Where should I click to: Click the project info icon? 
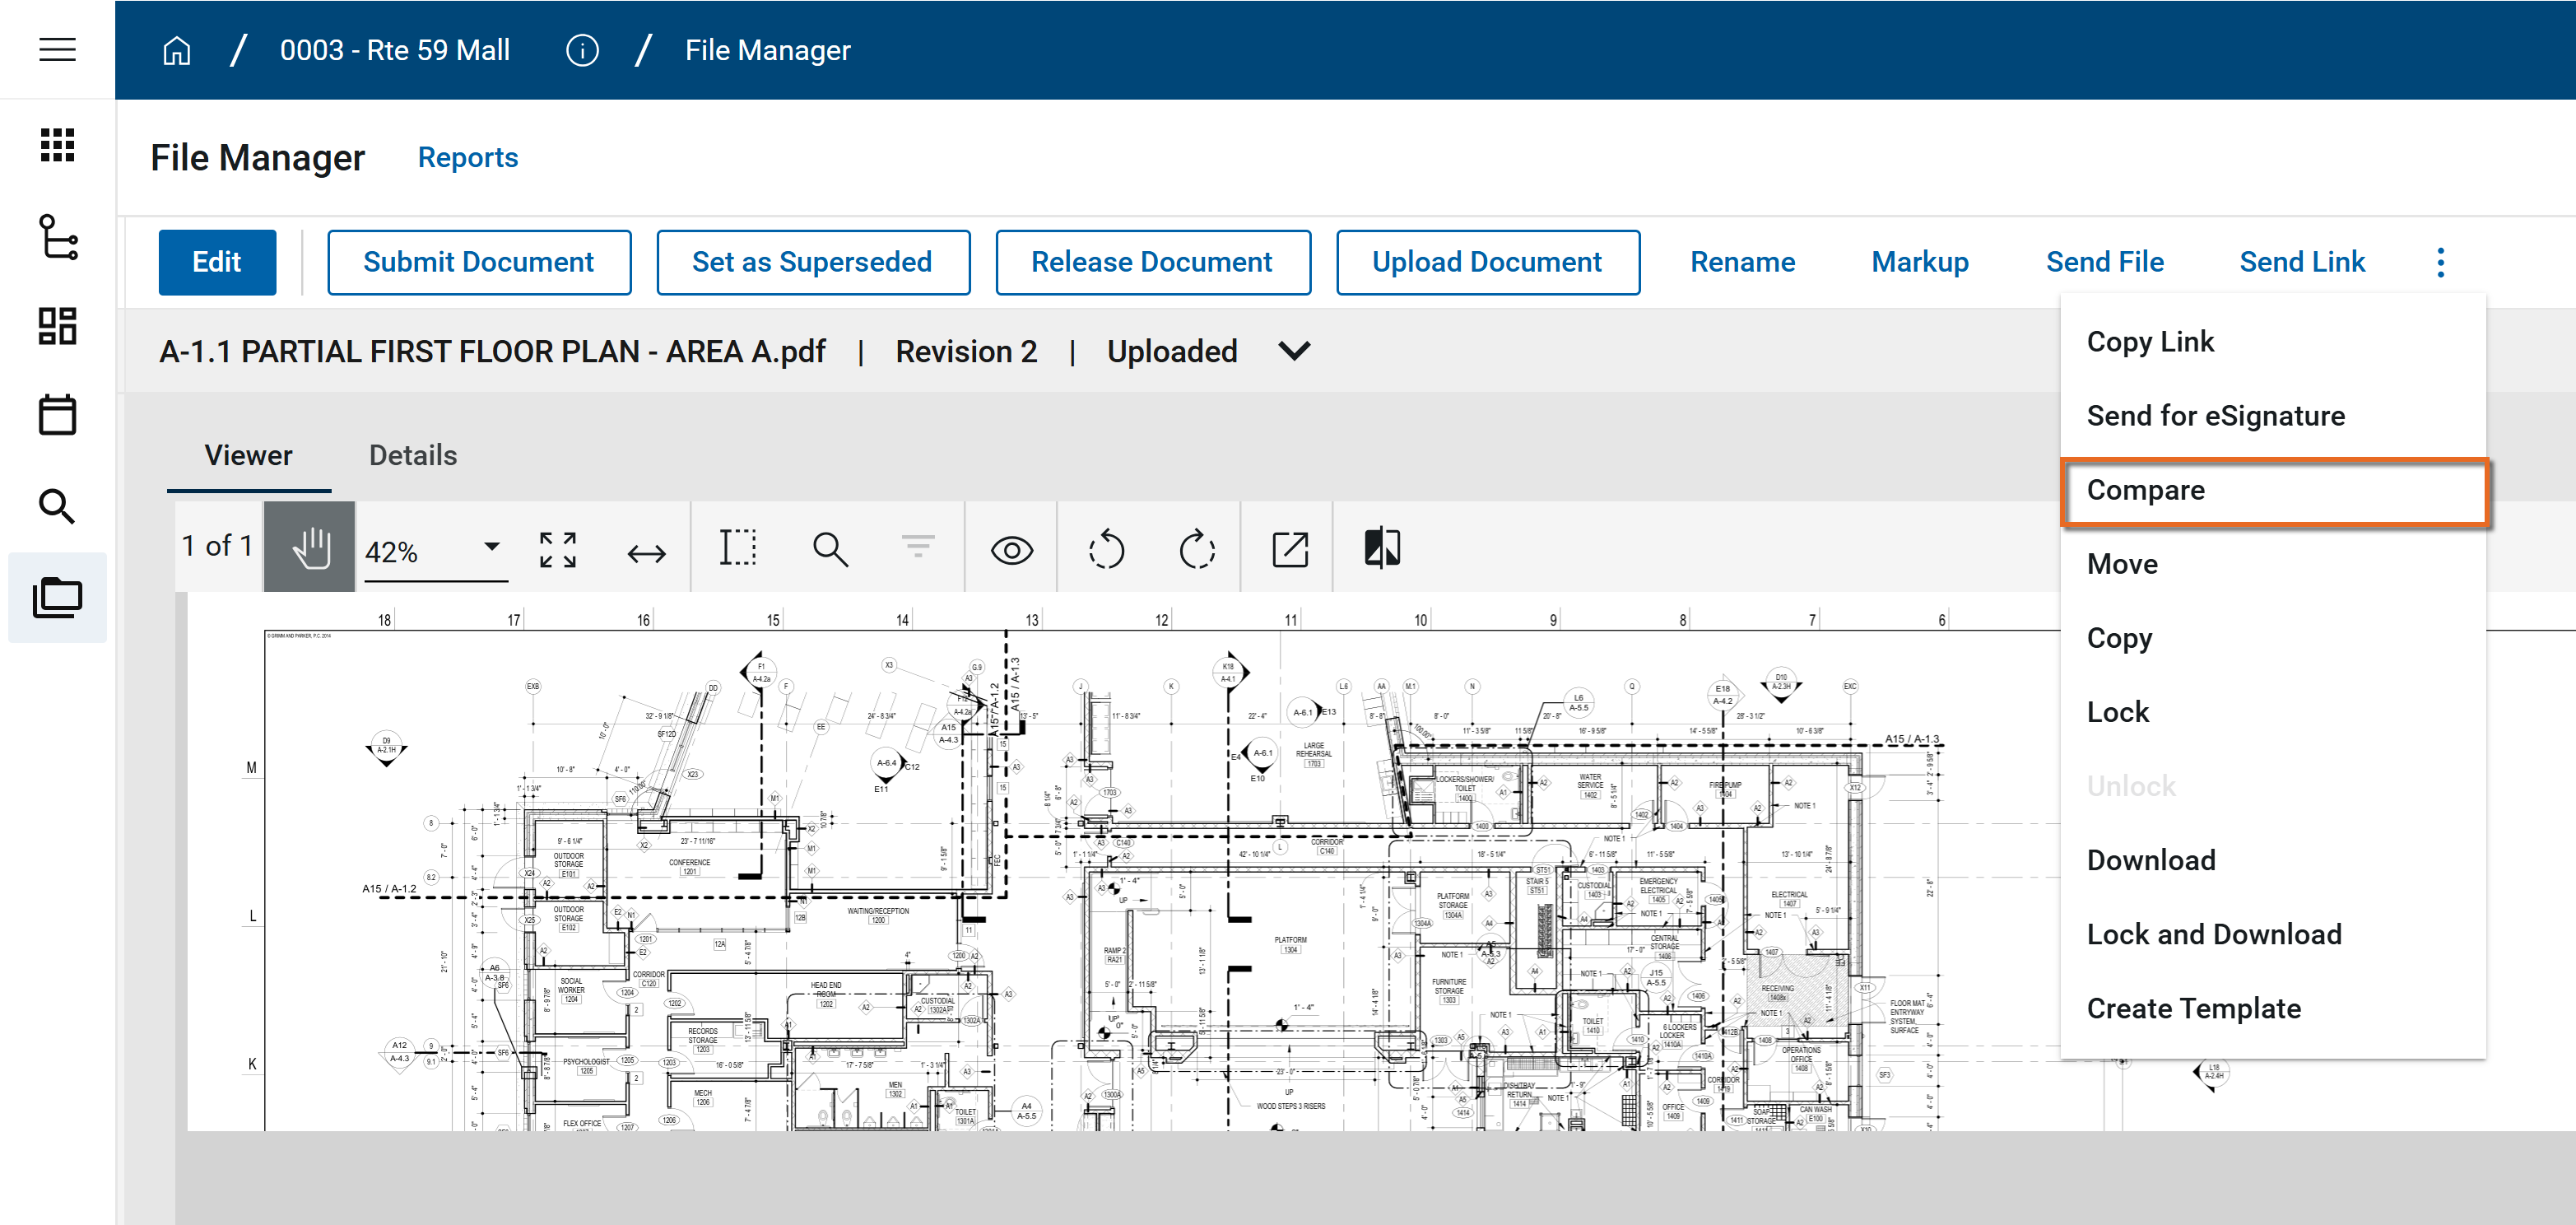pyautogui.click(x=582, y=50)
